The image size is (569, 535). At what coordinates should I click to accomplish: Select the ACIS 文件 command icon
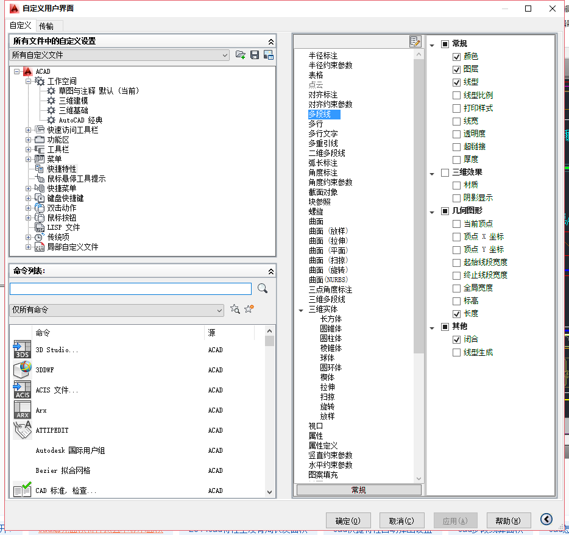(x=22, y=390)
